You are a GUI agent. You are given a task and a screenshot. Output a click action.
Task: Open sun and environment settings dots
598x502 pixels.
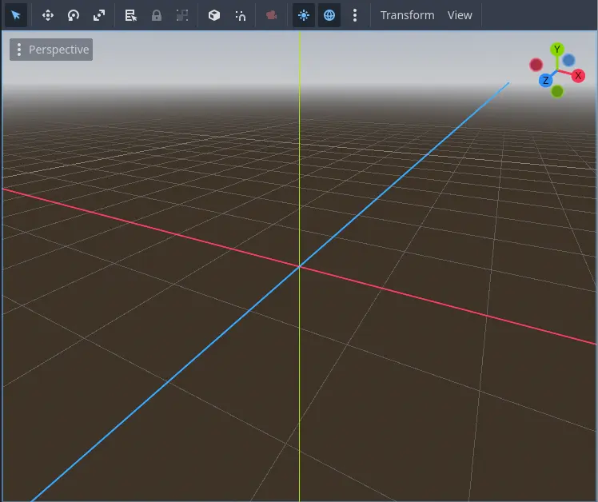pyautogui.click(x=355, y=15)
